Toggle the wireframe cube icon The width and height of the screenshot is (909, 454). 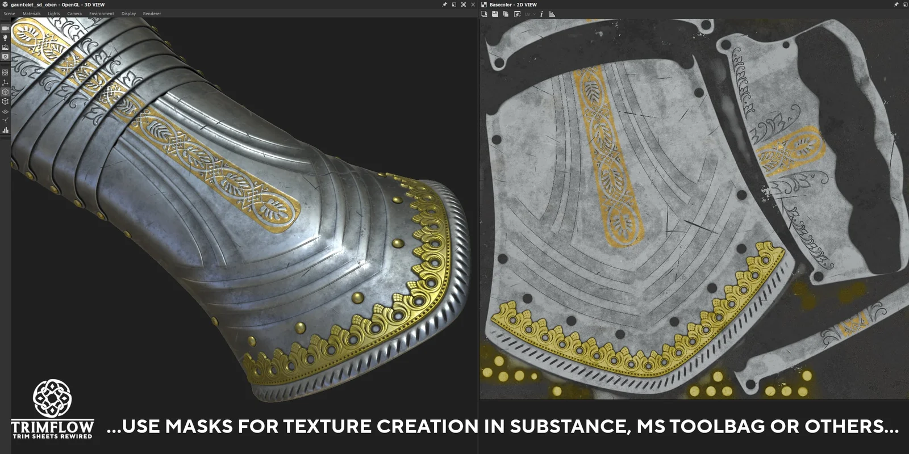(x=5, y=101)
